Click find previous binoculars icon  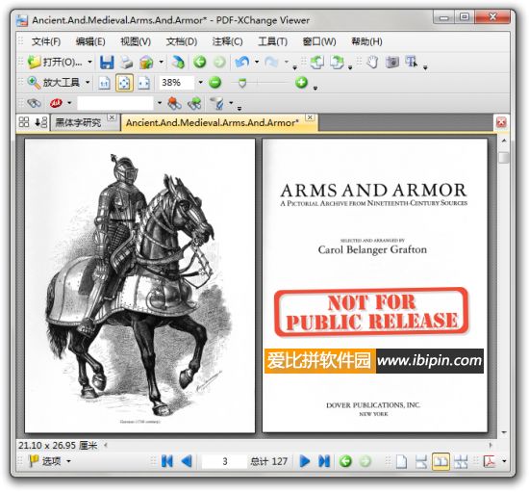(x=174, y=103)
